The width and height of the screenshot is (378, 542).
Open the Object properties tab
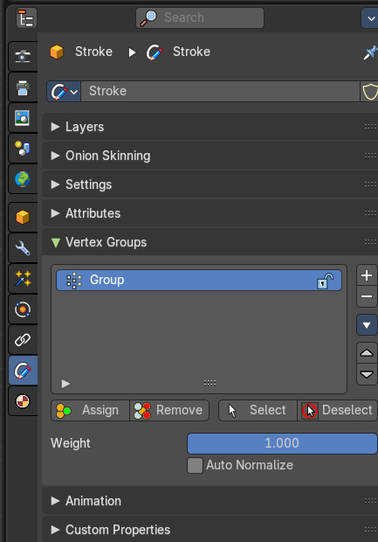click(x=23, y=218)
